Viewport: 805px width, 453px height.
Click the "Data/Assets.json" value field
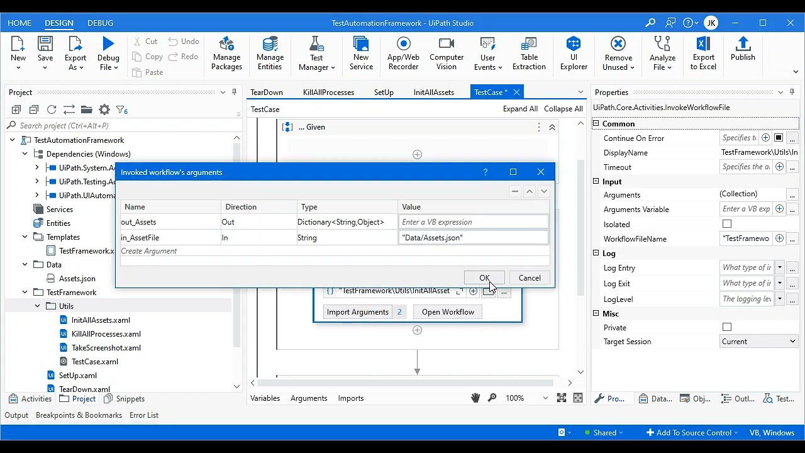pos(473,237)
